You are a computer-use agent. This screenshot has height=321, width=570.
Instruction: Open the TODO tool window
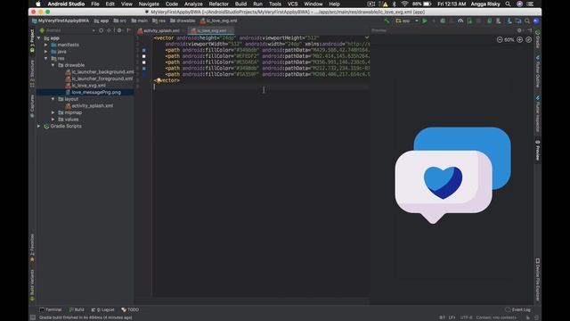[x=130, y=309]
